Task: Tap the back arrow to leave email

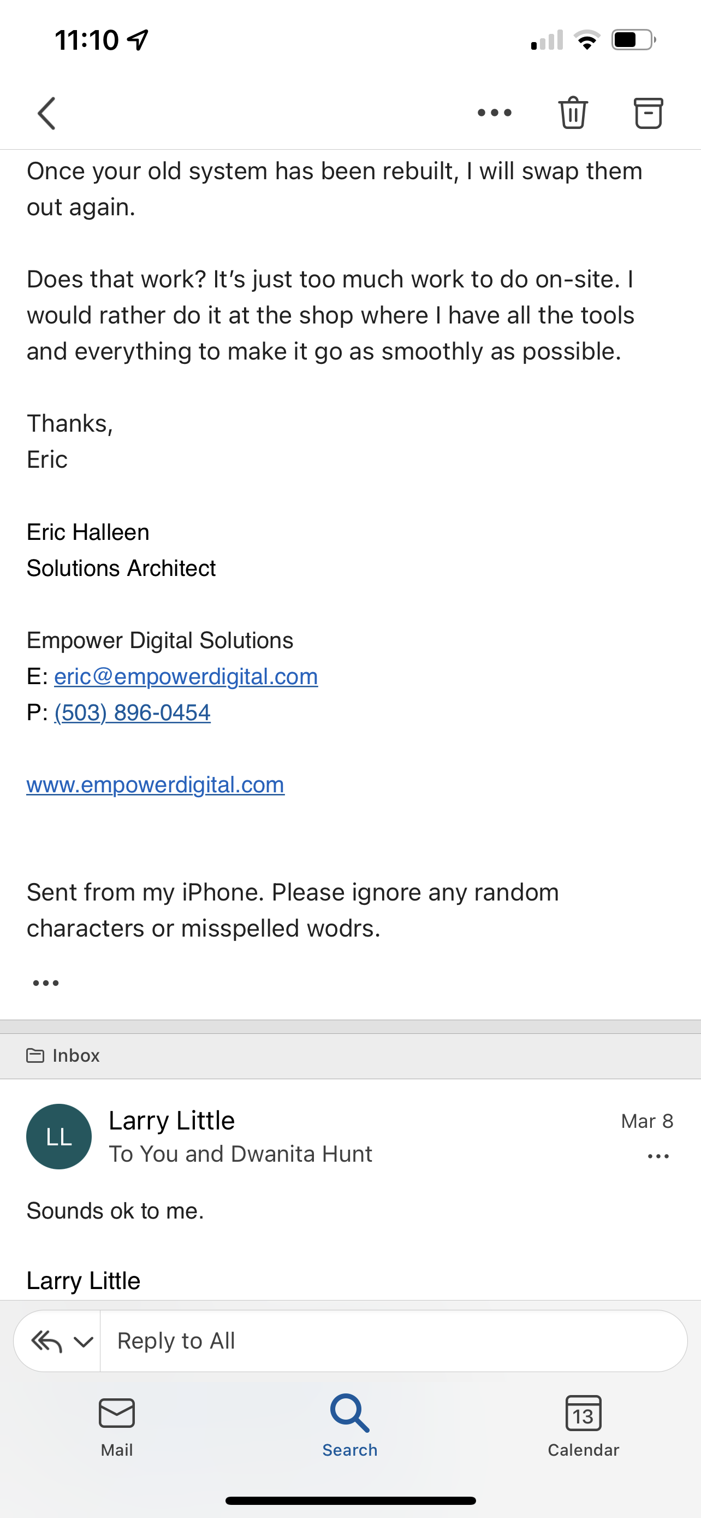Action: 46,113
